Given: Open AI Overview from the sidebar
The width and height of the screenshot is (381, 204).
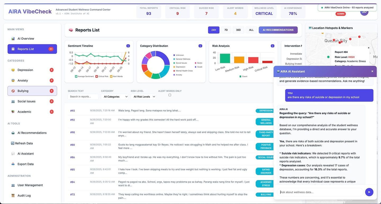Looking at the screenshot, I should click(26, 39).
